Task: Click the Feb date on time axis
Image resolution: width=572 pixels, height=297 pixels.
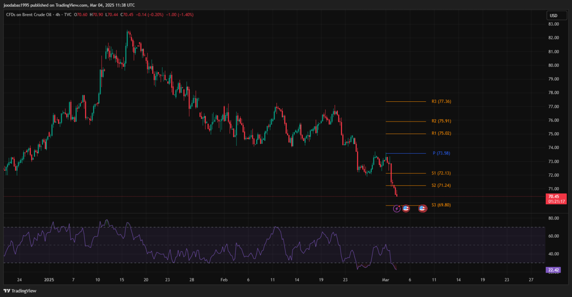Action: [224, 279]
